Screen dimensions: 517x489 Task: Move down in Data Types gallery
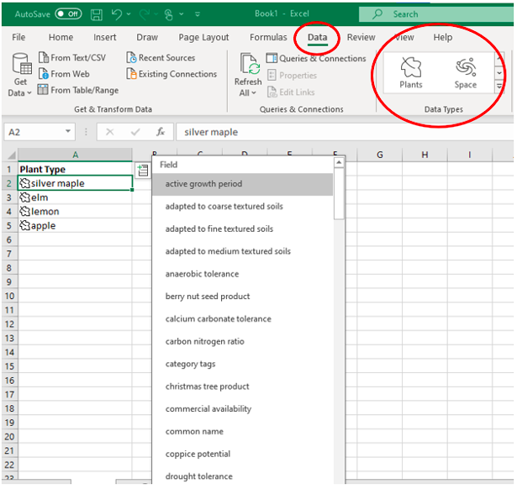tap(499, 72)
